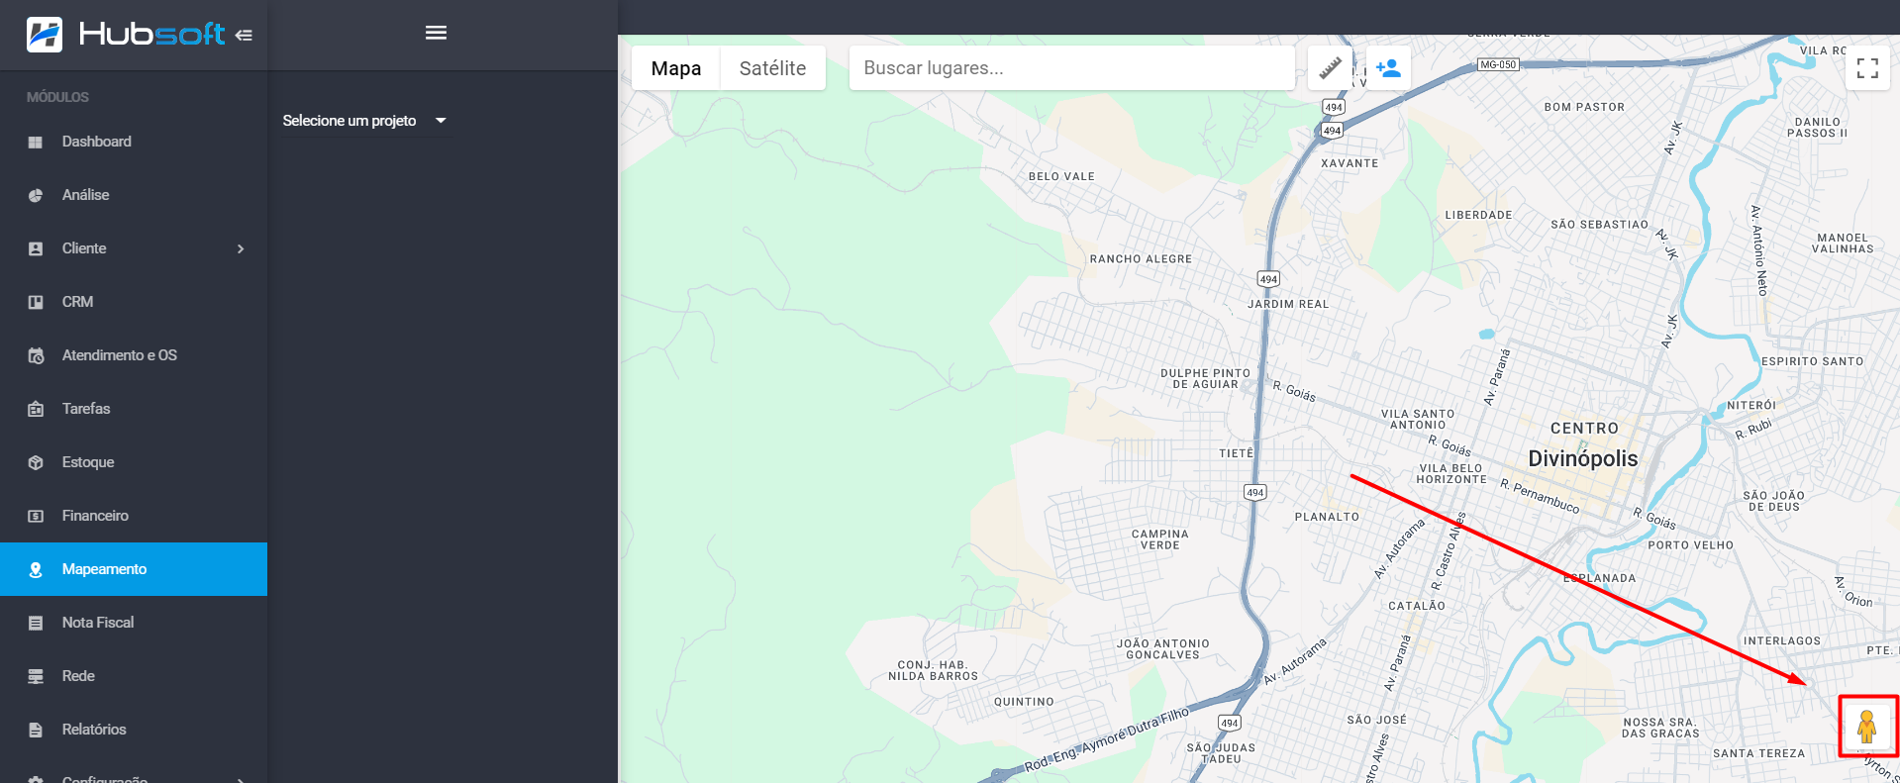Click the Tarefas briefcase icon
This screenshot has width=1900, height=783.
point(36,409)
